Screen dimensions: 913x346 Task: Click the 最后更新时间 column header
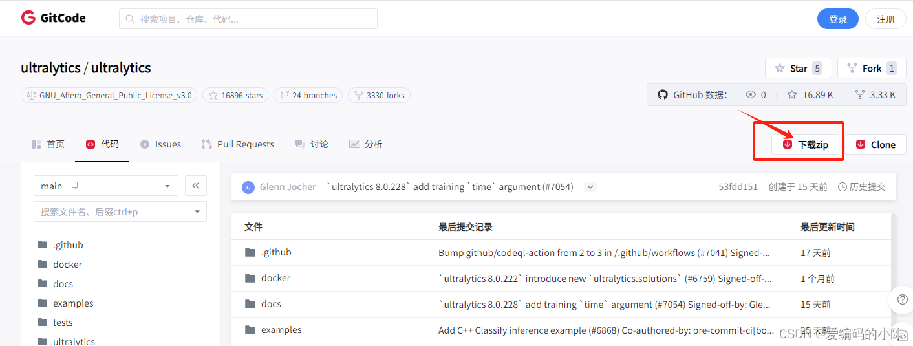click(x=828, y=227)
